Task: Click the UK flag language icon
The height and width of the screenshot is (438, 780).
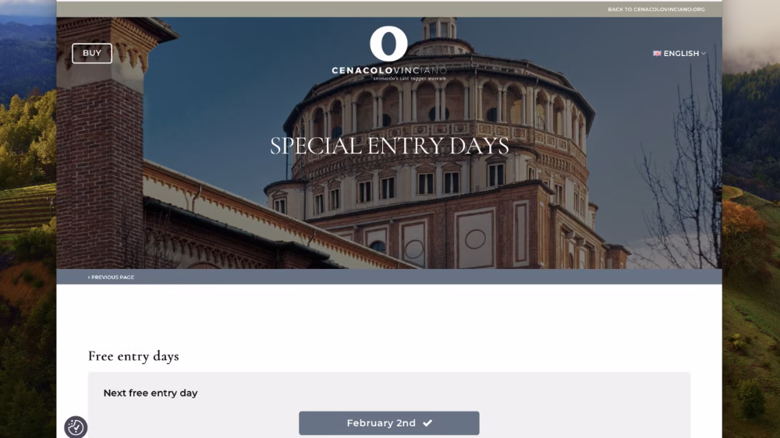Action: coord(657,54)
